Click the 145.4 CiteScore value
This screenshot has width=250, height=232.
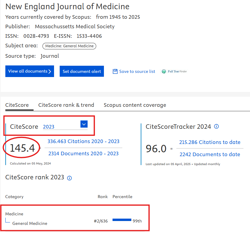click(22, 148)
